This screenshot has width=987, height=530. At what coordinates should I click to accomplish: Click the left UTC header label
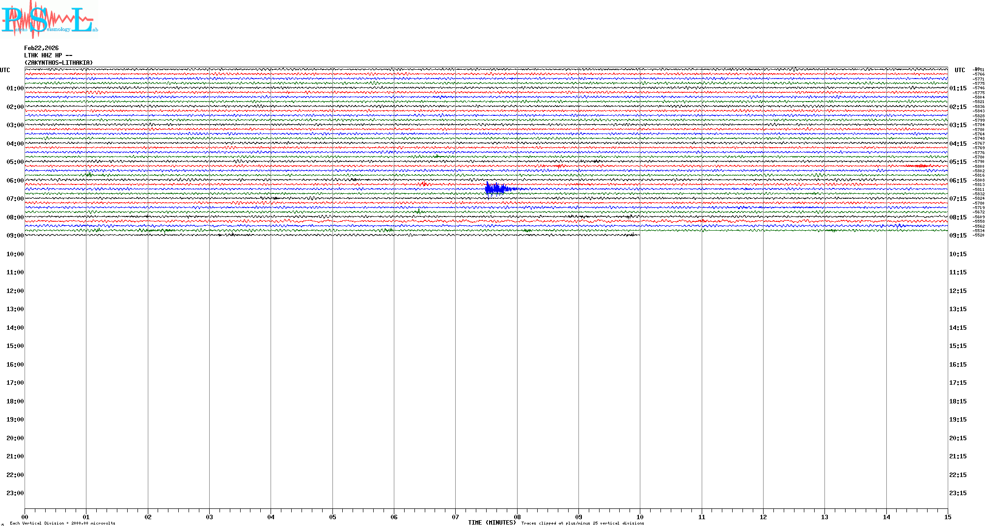[x=5, y=70]
